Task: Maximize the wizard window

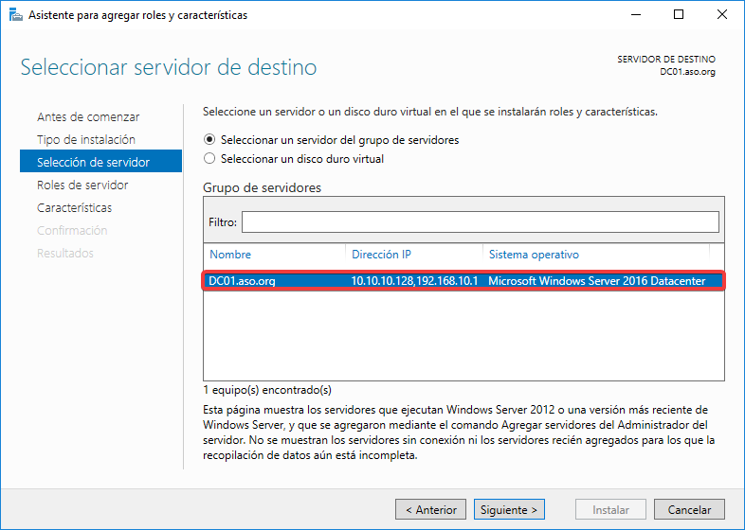Action: (679, 15)
